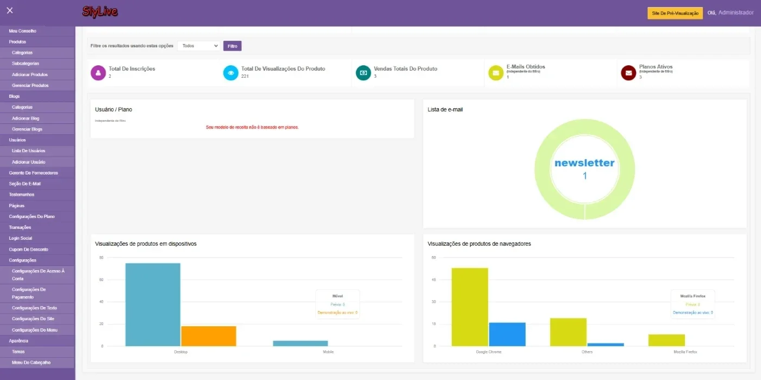Go to Adicionar Usuário

tap(37, 162)
